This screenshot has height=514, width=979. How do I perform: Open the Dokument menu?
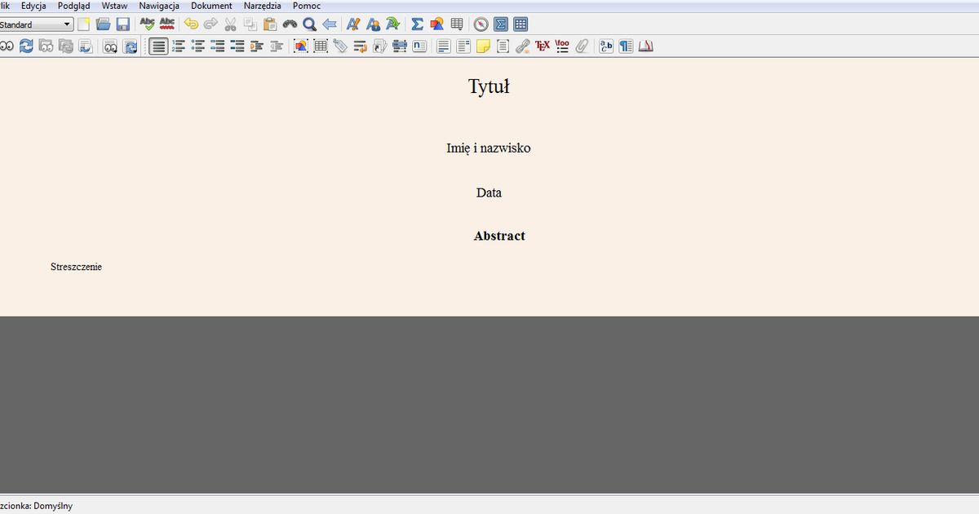click(210, 6)
